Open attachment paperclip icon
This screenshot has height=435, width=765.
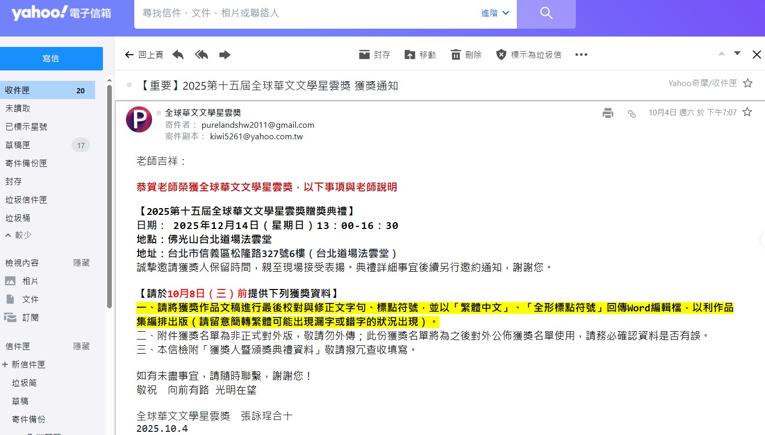click(632, 113)
